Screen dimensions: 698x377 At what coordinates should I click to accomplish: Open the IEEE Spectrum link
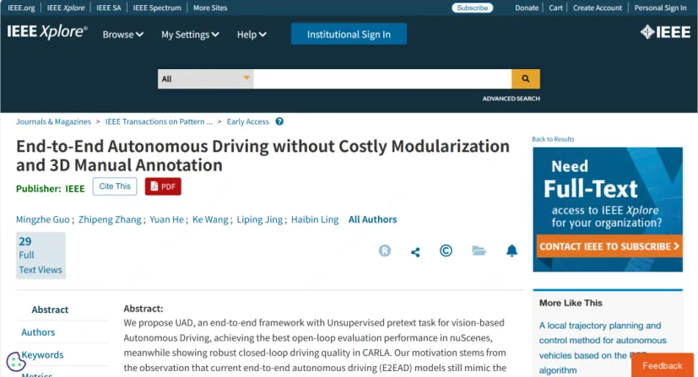(x=157, y=8)
